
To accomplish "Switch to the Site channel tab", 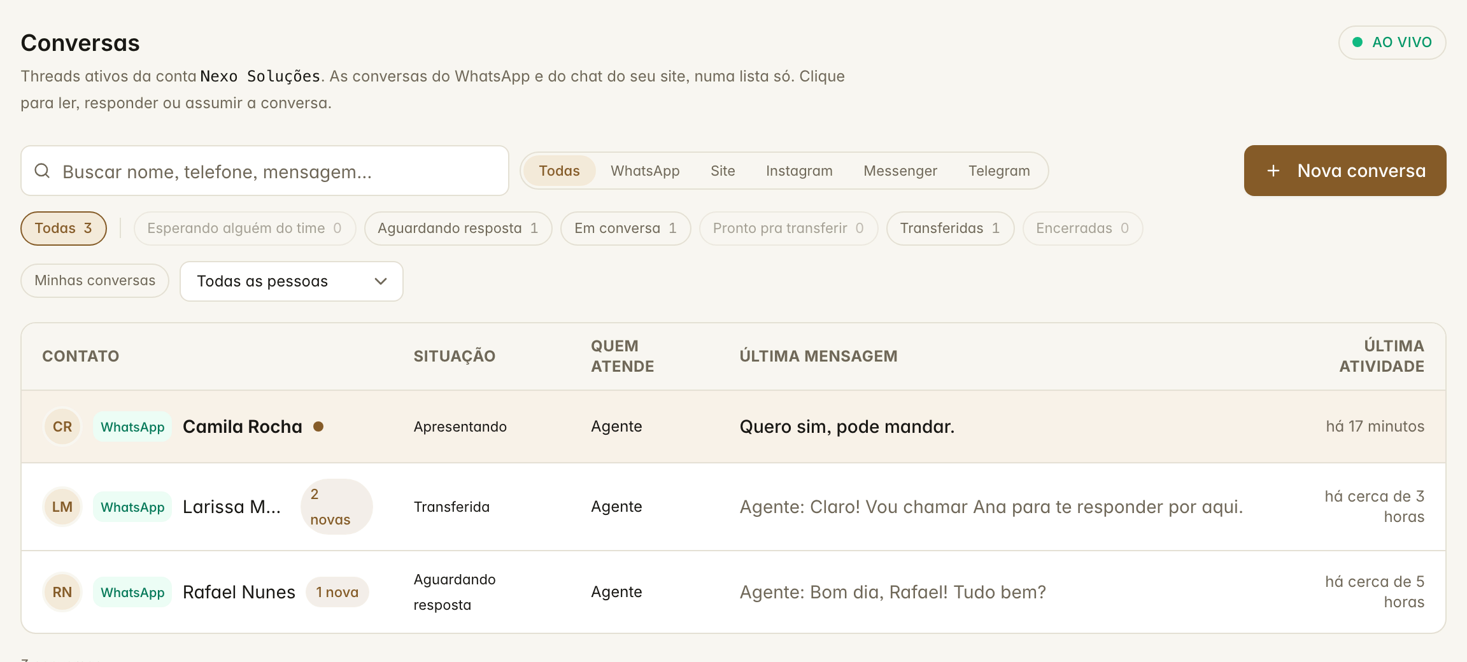I will click(x=723, y=171).
